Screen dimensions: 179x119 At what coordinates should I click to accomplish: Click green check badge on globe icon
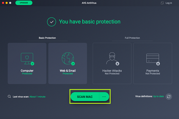coord(73,64)
